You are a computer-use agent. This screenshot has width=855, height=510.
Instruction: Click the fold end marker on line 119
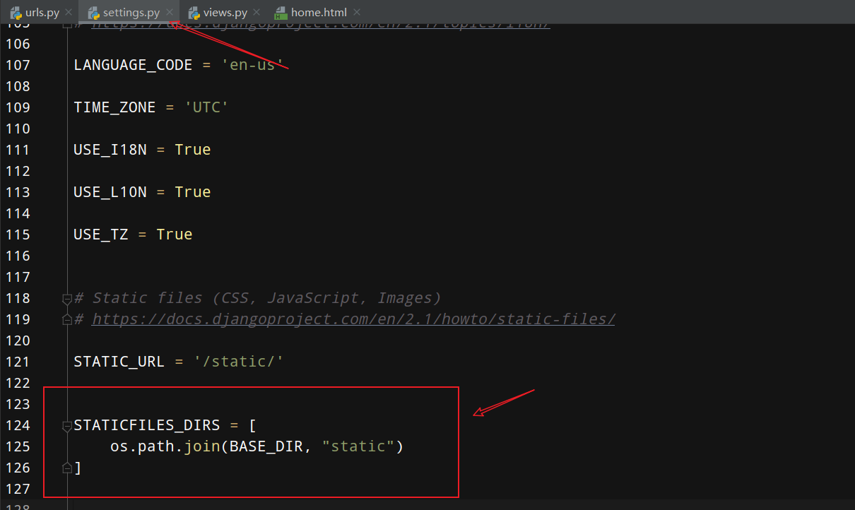pyautogui.click(x=67, y=319)
